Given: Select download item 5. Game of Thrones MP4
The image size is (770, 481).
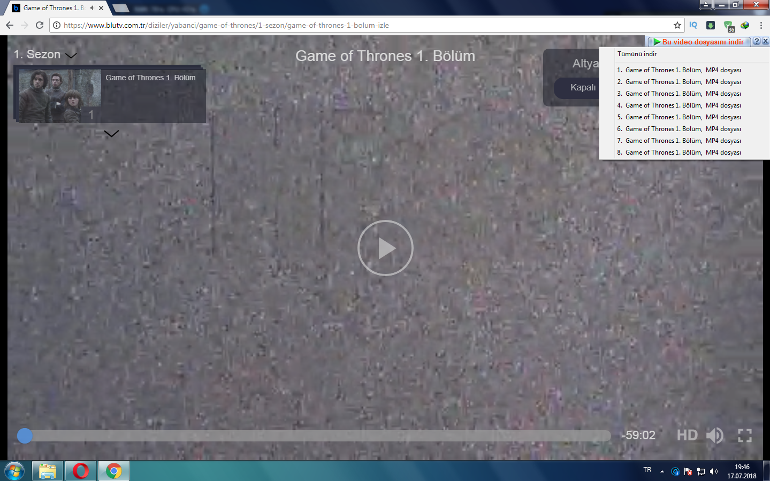Looking at the screenshot, I should [x=679, y=117].
